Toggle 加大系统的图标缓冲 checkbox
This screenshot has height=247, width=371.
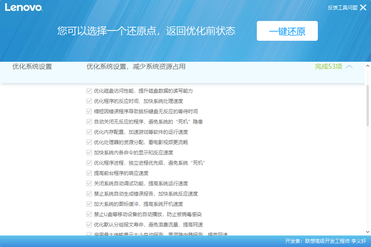(x=88, y=204)
